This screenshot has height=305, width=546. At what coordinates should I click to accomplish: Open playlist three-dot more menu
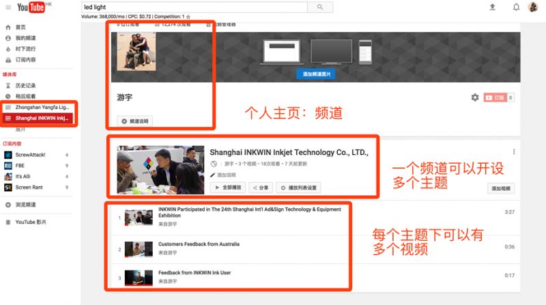[514, 151]
